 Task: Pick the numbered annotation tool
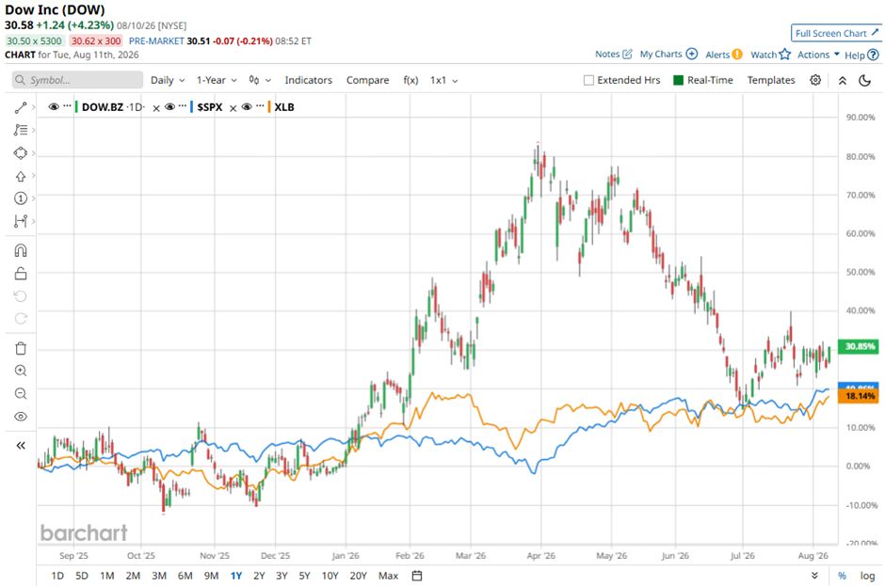21,198
